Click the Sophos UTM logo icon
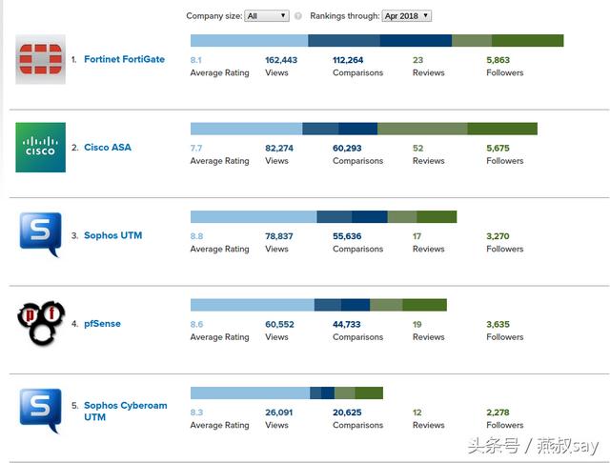Screen dimensions: 610x463 41,235
